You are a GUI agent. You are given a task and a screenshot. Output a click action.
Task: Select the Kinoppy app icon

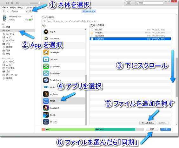click(46, 122)
